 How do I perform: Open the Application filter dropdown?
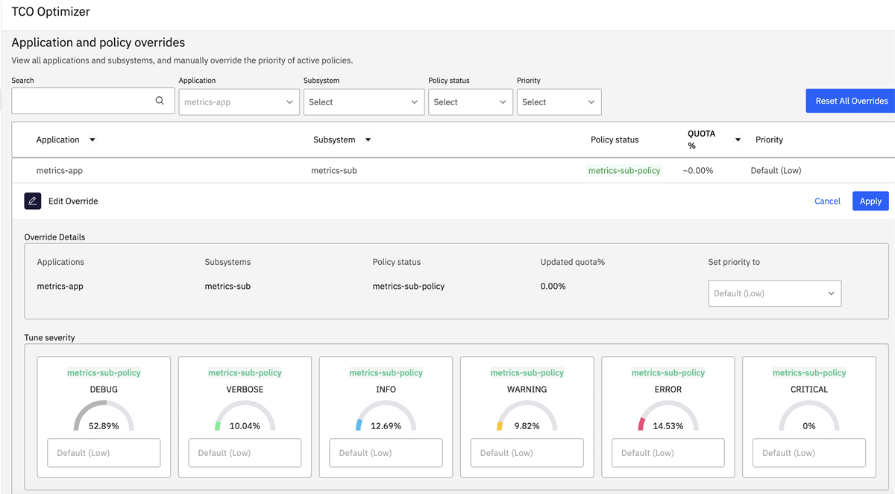[x=239, y=102]
